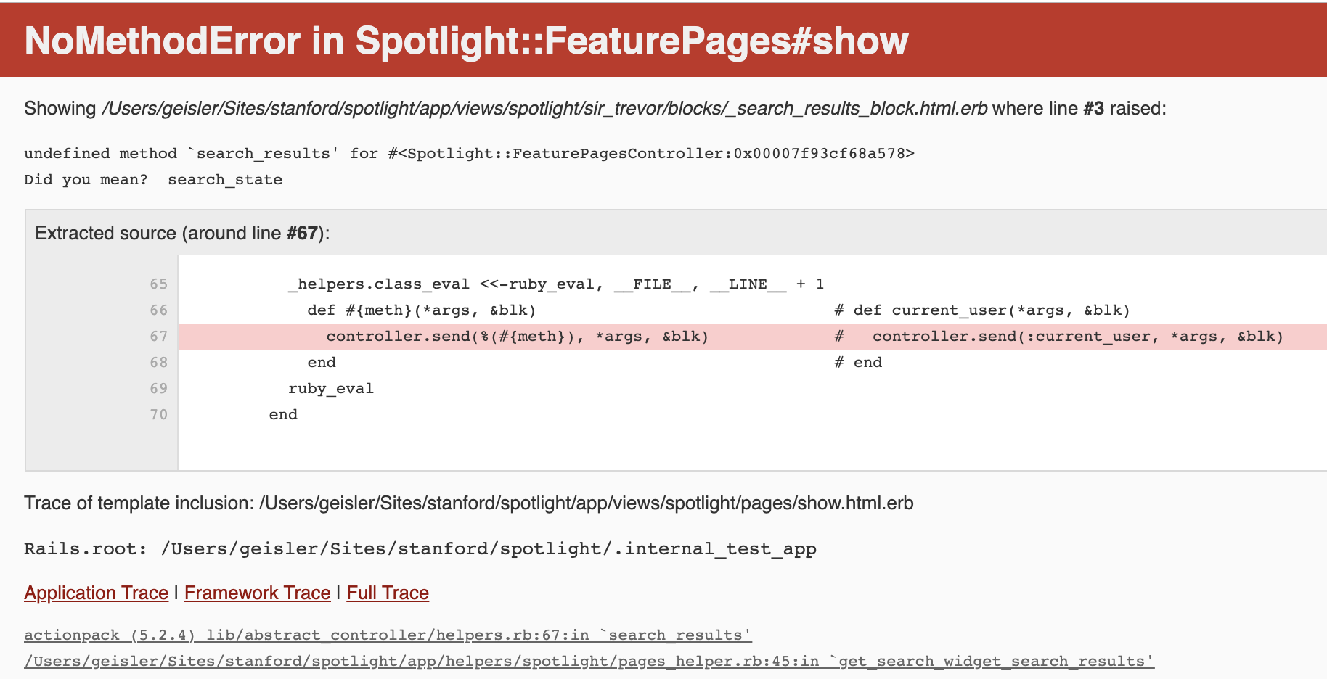Open the Framework Trace link
Image resolution: width=1327 pixels, height=679 pixels.
click(257, 593)
